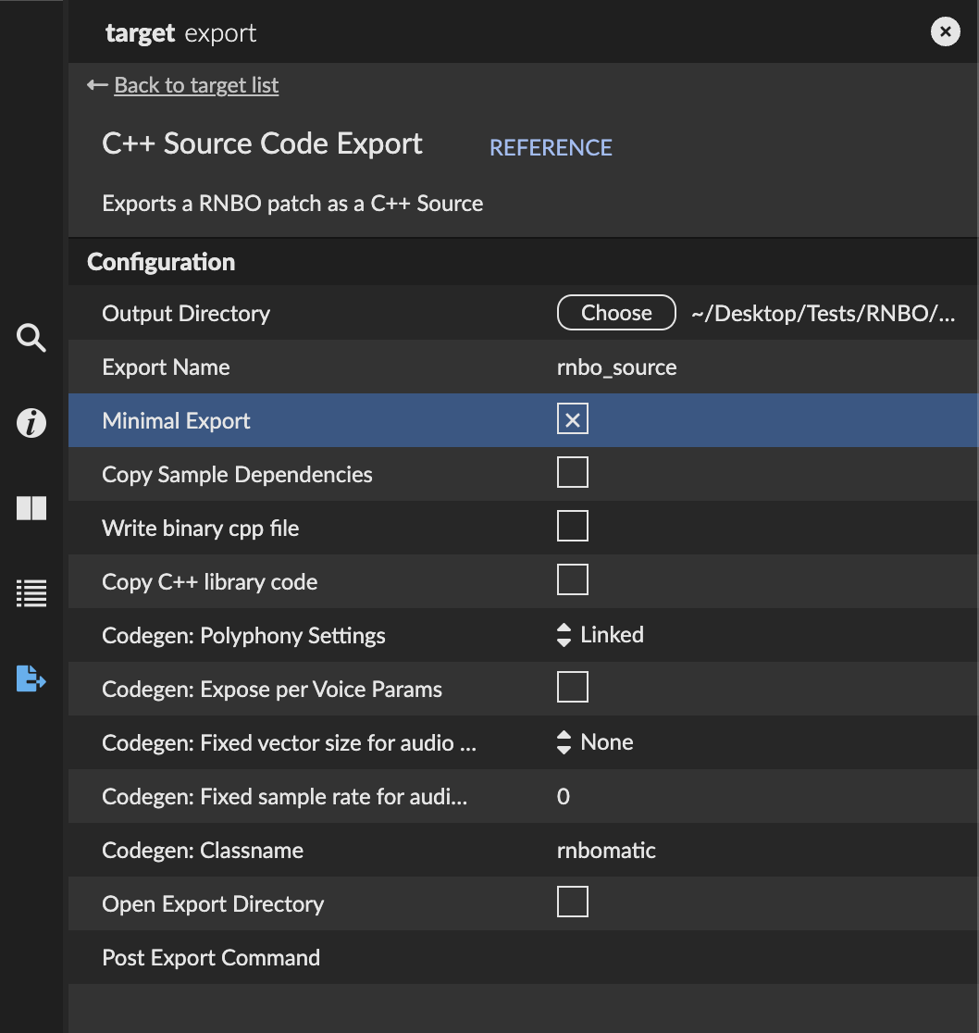Click the Configuration section header
Image resolution: width=979 pixels, height=1033 pixels.
161,262
